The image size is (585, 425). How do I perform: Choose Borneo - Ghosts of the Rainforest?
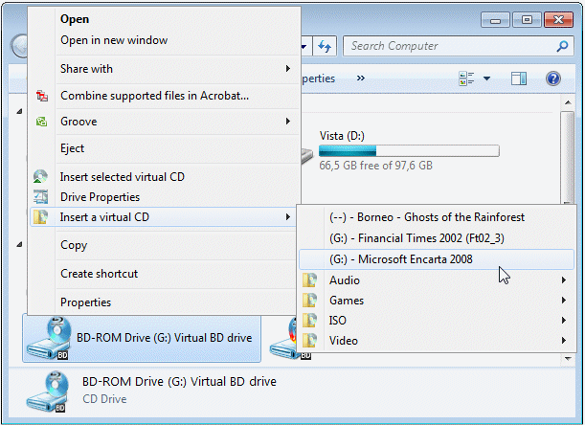click(x=426, y=217)
